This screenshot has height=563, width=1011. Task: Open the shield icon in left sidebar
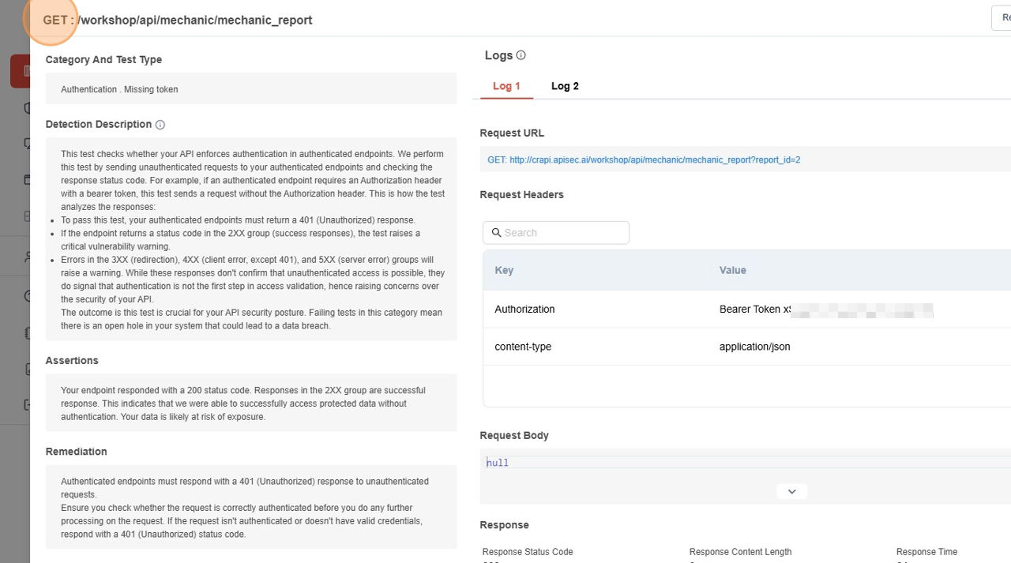click(27, 108)
